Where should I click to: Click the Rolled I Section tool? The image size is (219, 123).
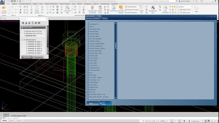pyautogui.click(x=37, y=10)
